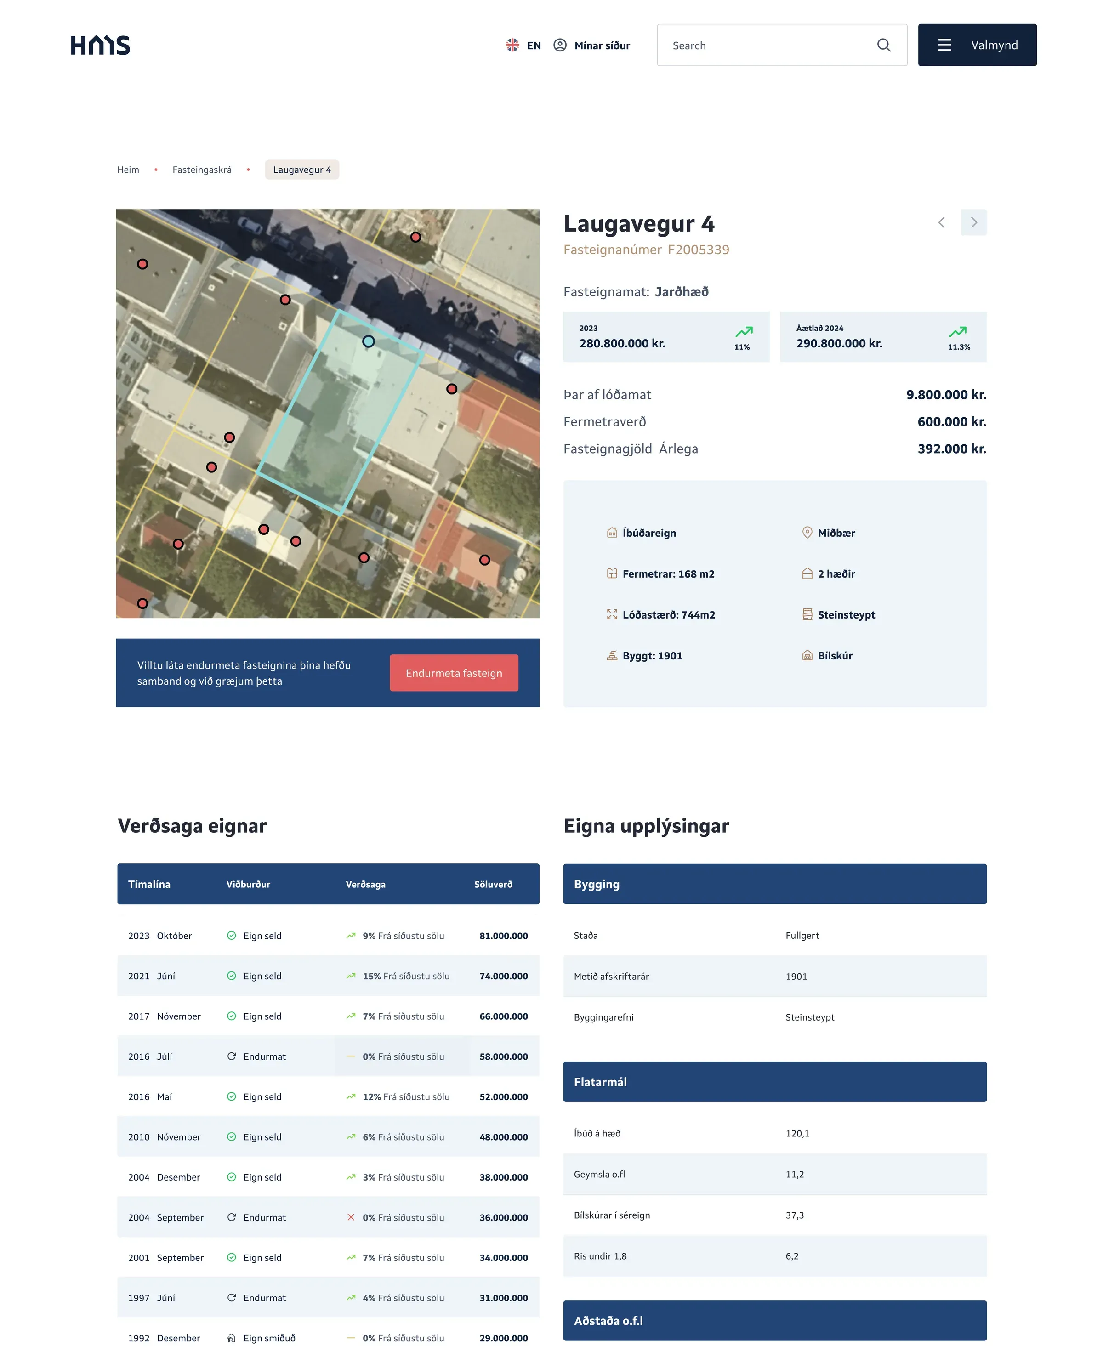Click Fasteignanúmer F2005339 text

(646, 250)
